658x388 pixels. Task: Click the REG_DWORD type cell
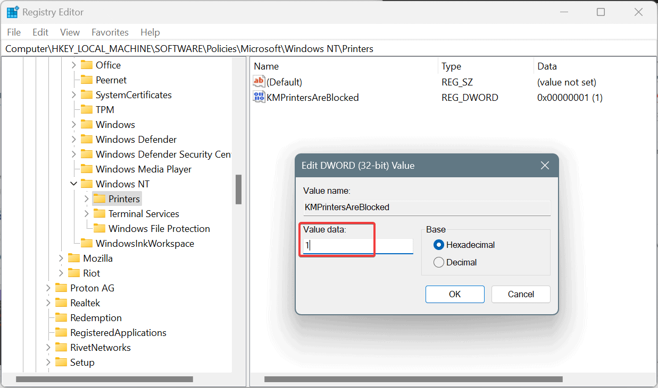(470, 97)
